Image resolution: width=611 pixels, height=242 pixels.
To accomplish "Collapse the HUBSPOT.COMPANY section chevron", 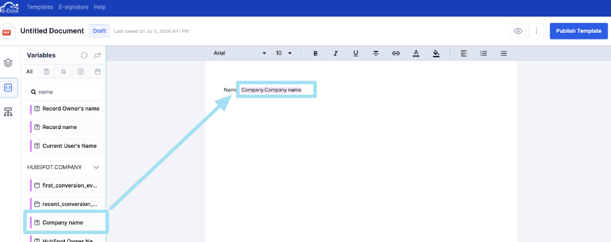I will click(96, 167).
